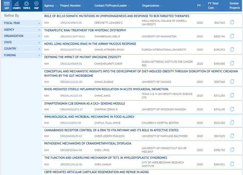The image size is (243, 175).
Task: Open Therapeutic RNAi Treatment for Myotonic Dystrophy title
Action: point(85,30)
